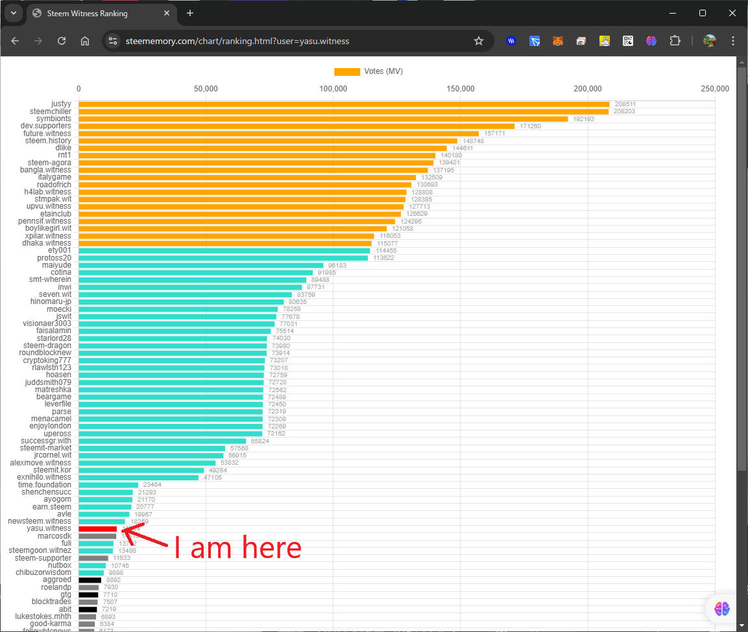748x632 pixels.
Task: Click the successgr.with label
Action: pyautogui.click(x=46, y=441)
